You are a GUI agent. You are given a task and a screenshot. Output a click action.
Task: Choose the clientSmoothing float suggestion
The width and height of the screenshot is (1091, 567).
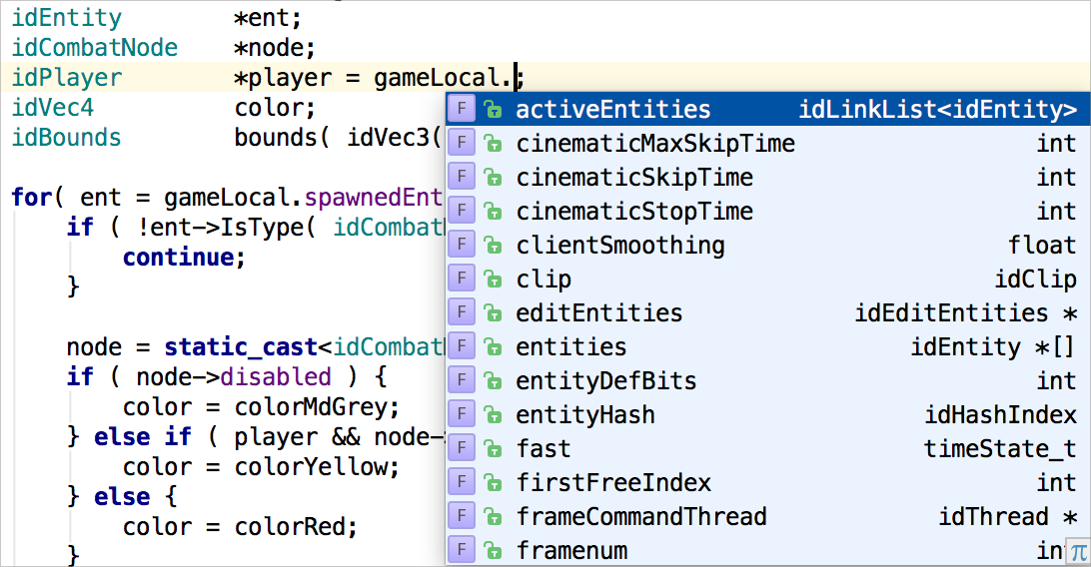[620, 246]
